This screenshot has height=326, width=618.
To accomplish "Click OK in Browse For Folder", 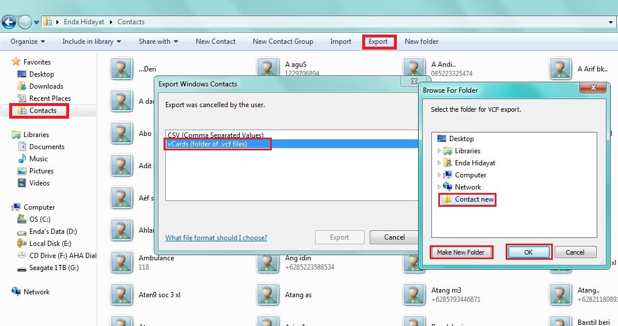I will pyautogui.click(x=528, y=252).
